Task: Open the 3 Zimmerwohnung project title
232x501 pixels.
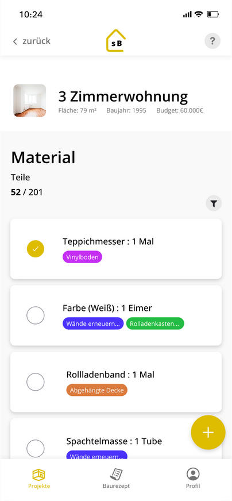Action: [123, 97]
